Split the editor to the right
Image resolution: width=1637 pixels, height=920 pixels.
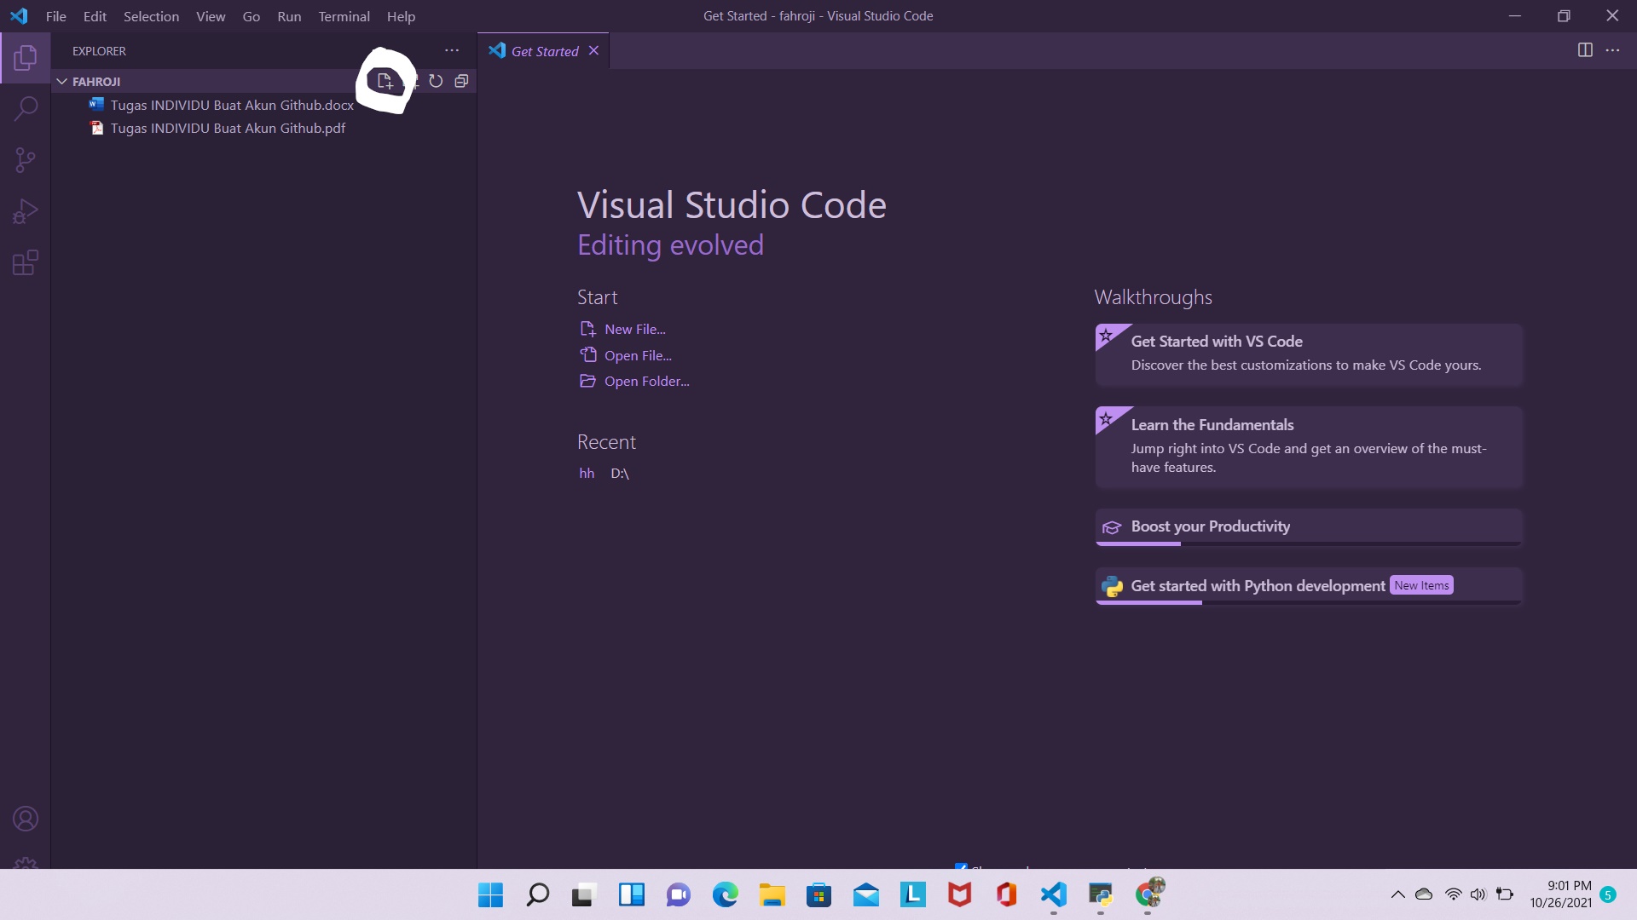pyautogui.click(x=1585, y=50)
